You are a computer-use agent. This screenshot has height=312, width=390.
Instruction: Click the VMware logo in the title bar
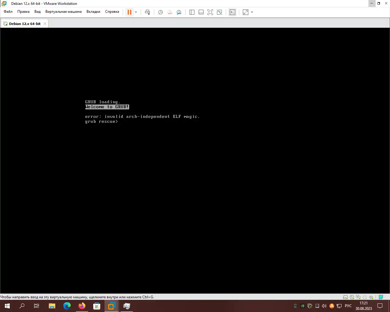(x=4, y=4)
